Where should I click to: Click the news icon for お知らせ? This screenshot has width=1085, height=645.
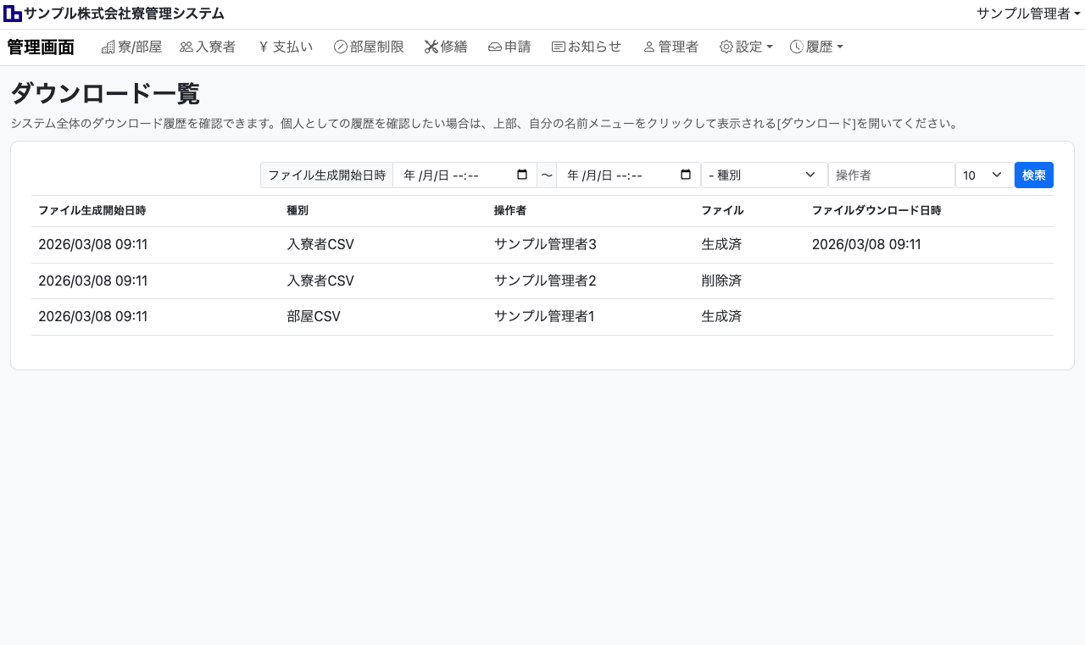click(558, 47)
